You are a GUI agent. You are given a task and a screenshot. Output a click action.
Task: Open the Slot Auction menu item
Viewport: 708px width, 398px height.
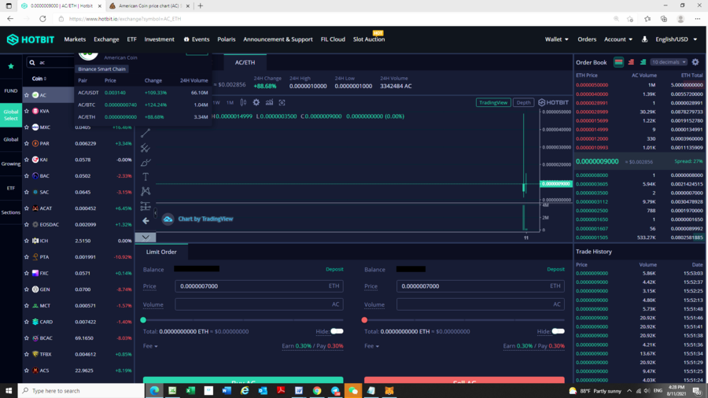point(368,39)
